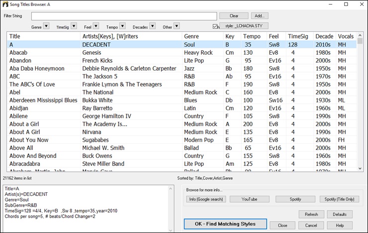Select the song Abilene
Screen dimensions: 368x233
[x=182, y=116]
